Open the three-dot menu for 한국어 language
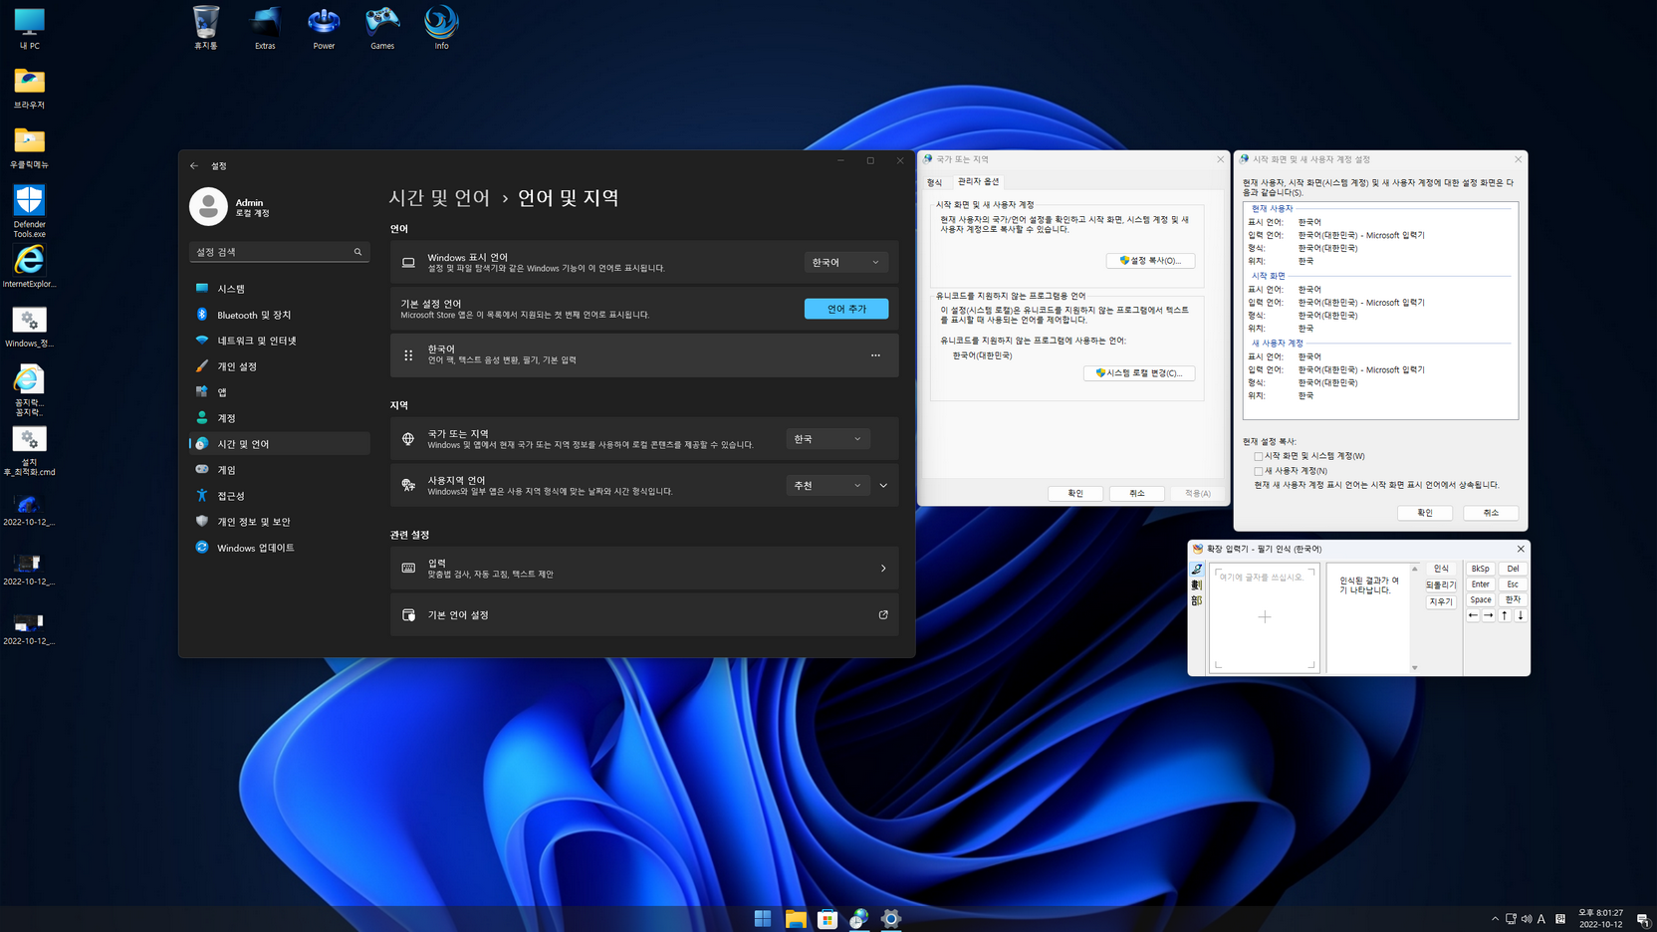This screenshot has width=1657, height=932. (x=875, y=355)
